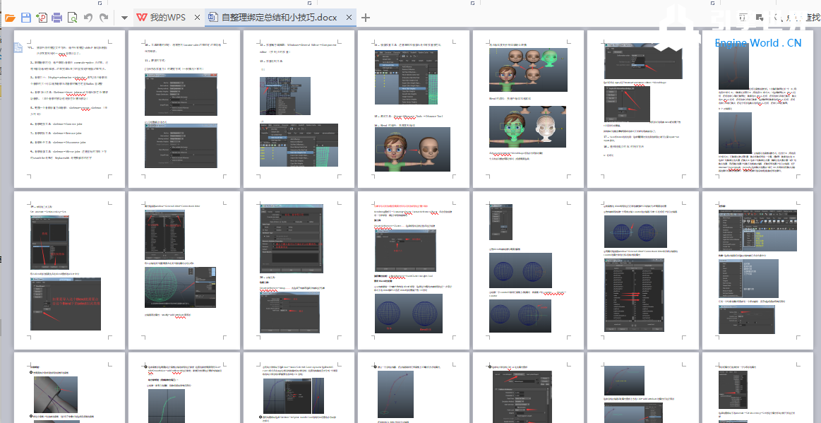Click the two blue spheres with red labels image

[409, 313]
